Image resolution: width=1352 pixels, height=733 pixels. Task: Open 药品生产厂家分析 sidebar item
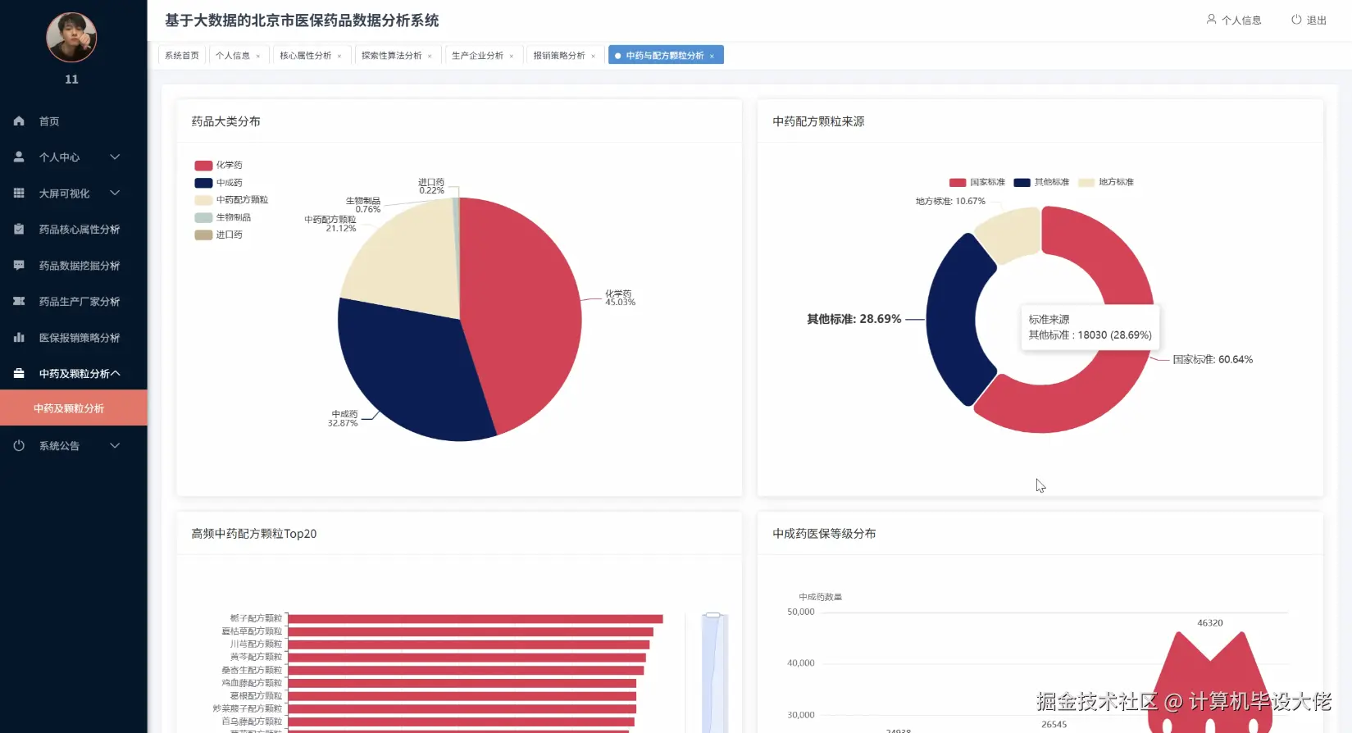click(x=73, y=301)
